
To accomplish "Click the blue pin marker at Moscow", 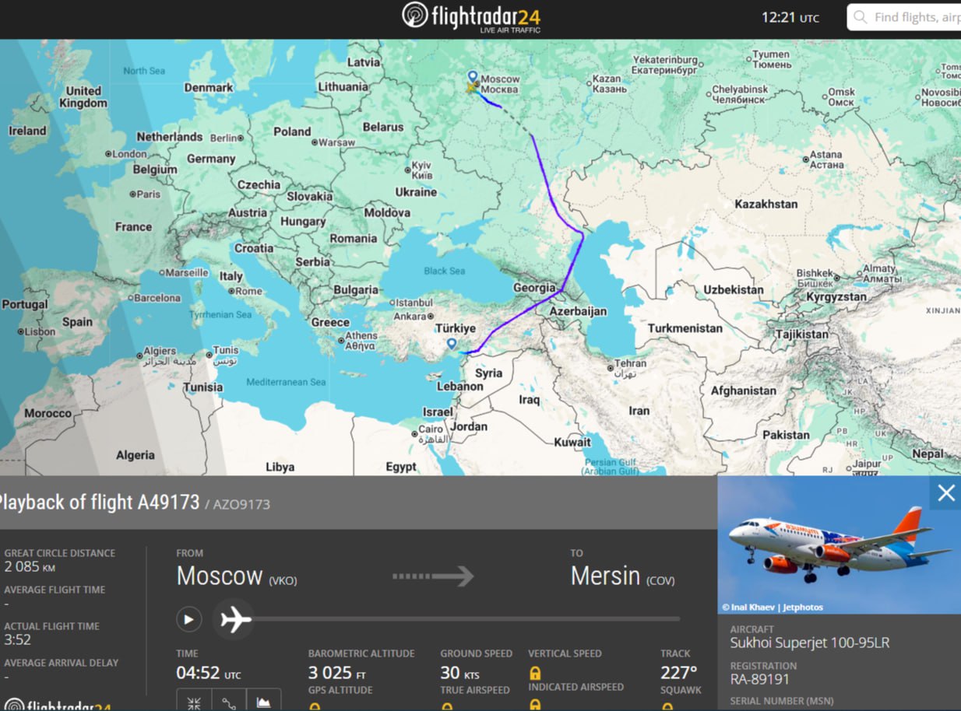I will [472, 76].
